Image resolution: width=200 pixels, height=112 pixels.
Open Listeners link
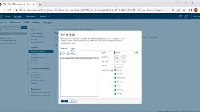pyautogui.click(x=34, y=54)
